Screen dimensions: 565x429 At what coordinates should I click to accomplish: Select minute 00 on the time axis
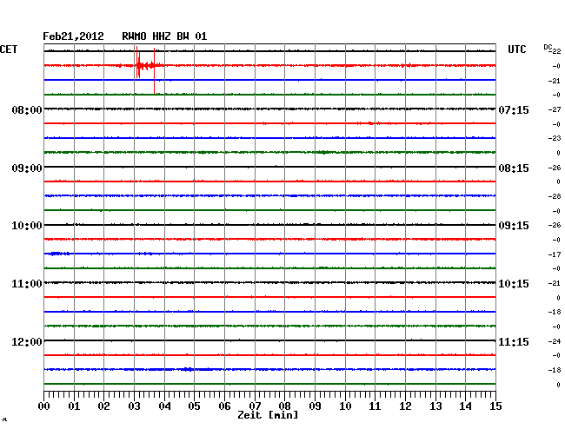(x=44, y=406)
